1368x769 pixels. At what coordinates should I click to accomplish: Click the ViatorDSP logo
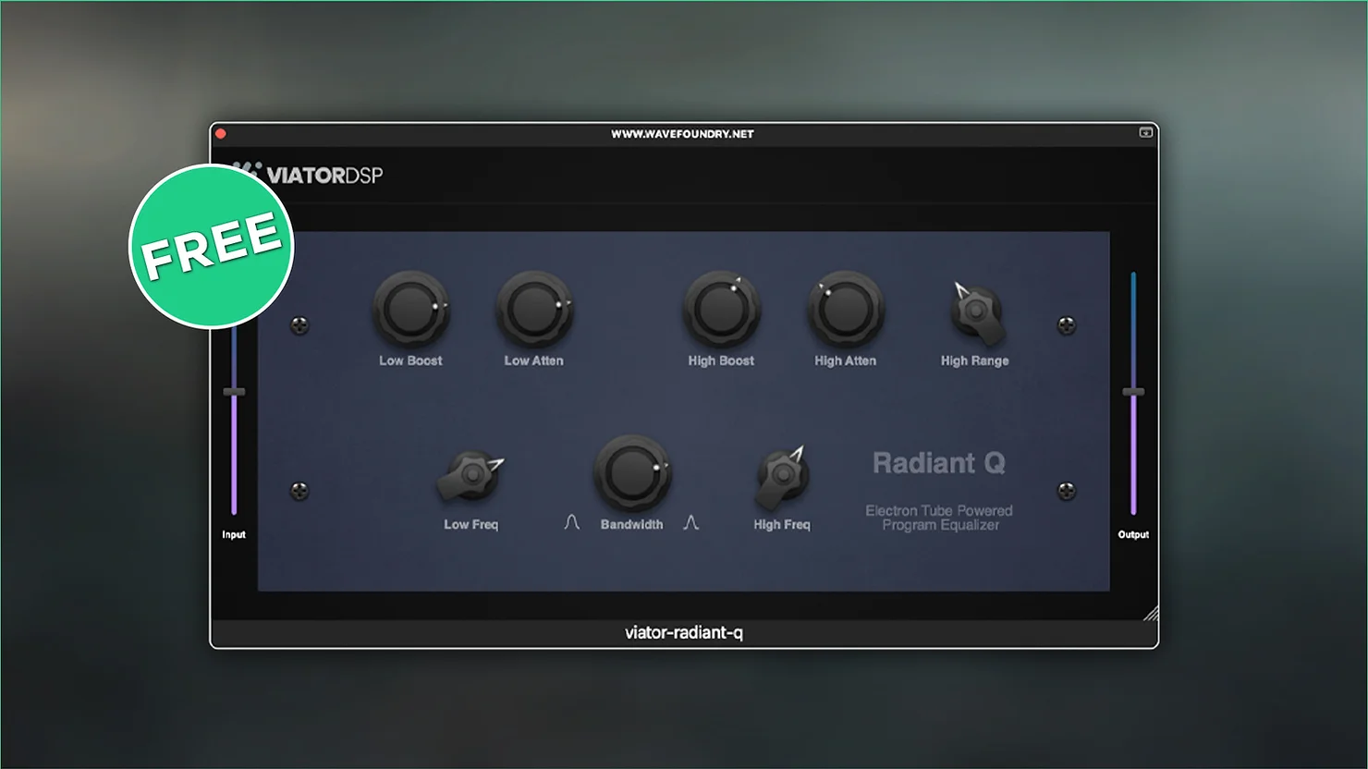(x=324, y=175)
